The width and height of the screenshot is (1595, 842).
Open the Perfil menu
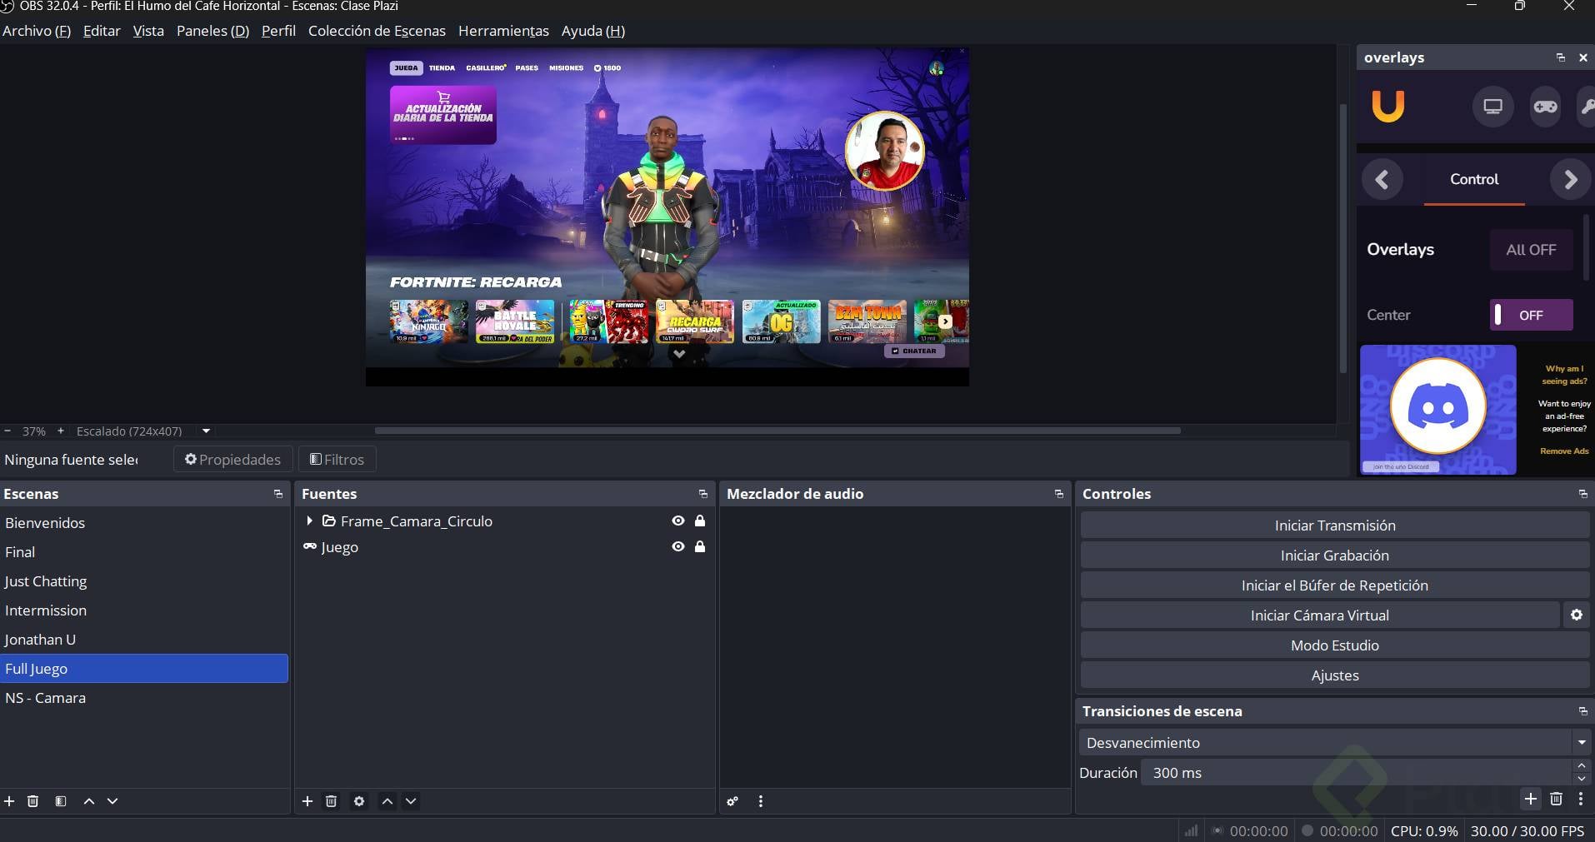(278, 31)
